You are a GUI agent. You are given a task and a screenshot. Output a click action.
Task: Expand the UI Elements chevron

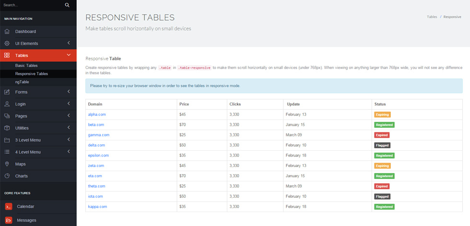[69, 43]
